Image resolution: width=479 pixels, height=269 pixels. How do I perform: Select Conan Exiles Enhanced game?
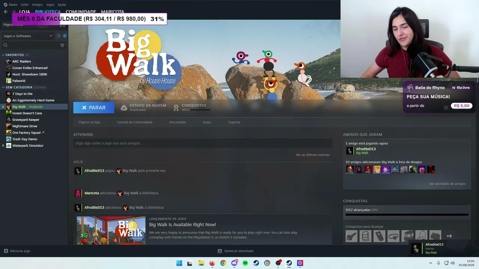[30, 68]
